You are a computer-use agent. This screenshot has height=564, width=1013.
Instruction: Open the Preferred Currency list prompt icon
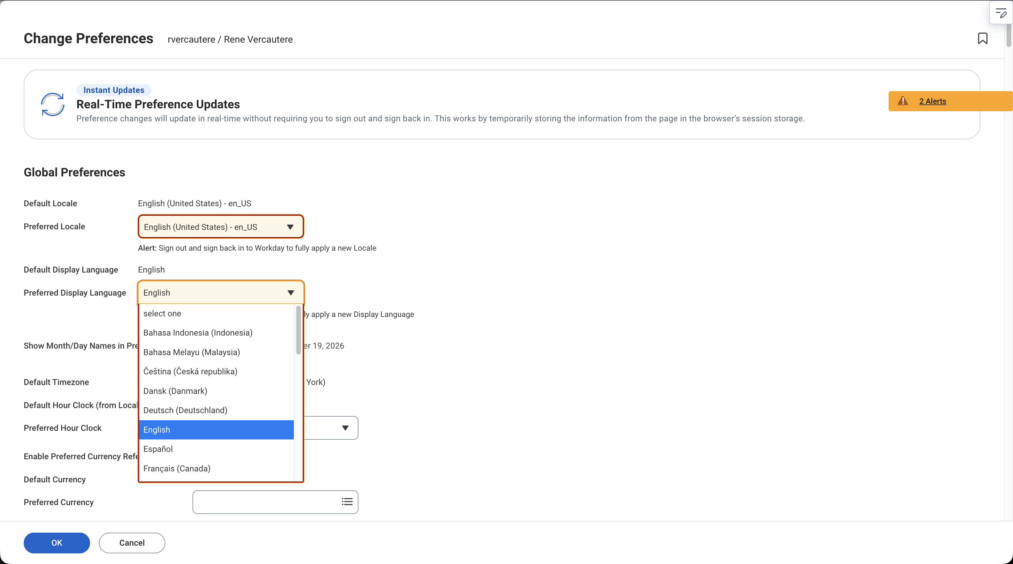coord(347,502)
